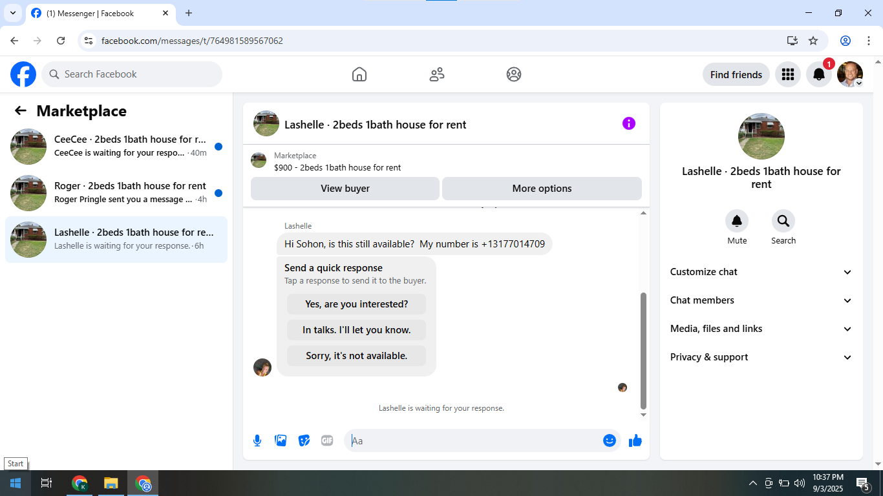Select the Lashelle house for rent conversation
Viewport: 883px width, 496px height.
[x=116, y=240]
